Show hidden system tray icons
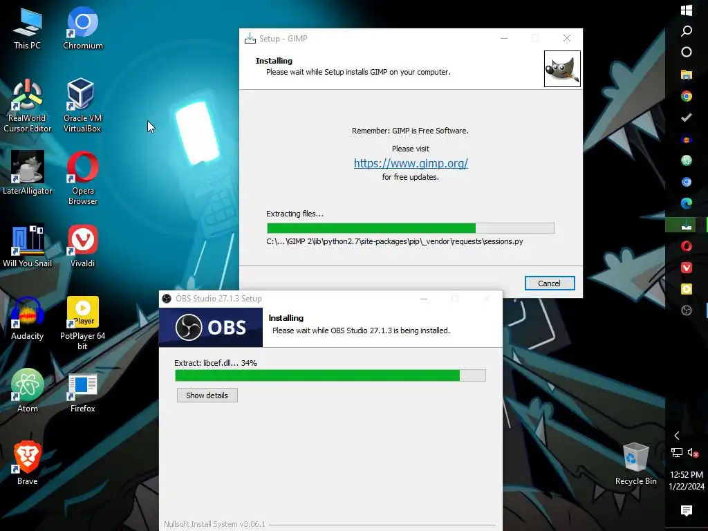 click(676, 436)
